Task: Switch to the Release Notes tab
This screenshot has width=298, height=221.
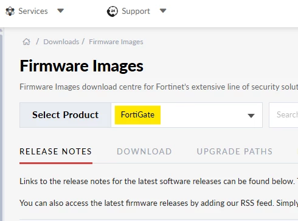Action: (x=56, y=151)
